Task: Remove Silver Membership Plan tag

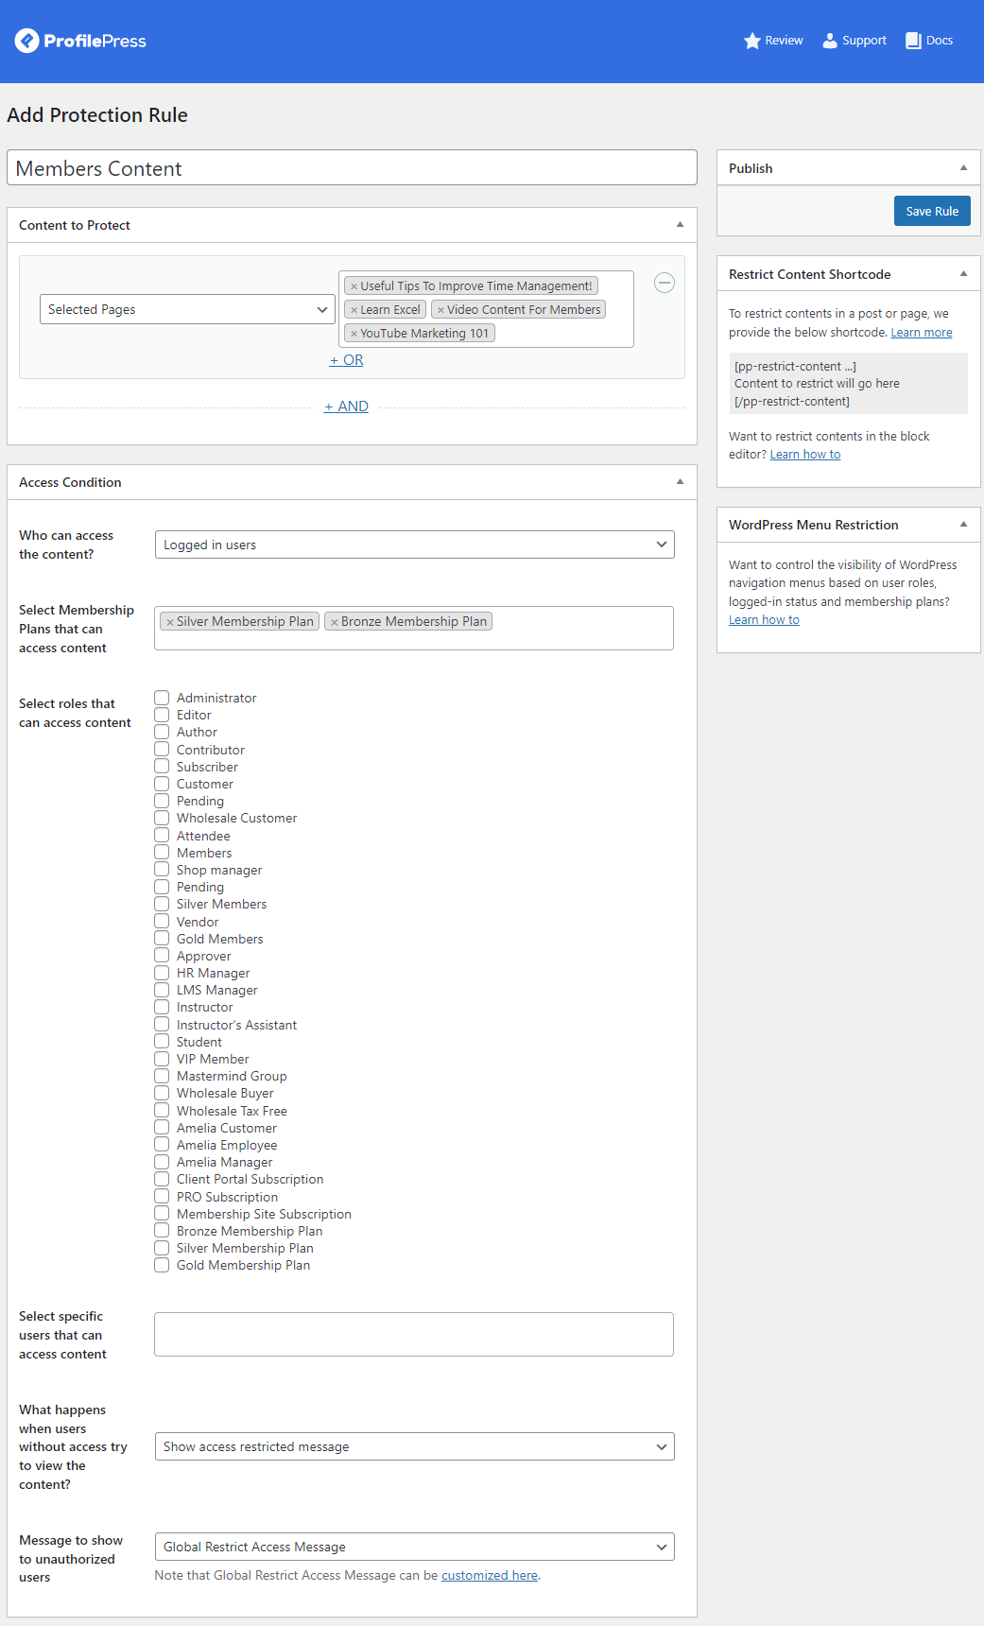Action: point(170,622)
